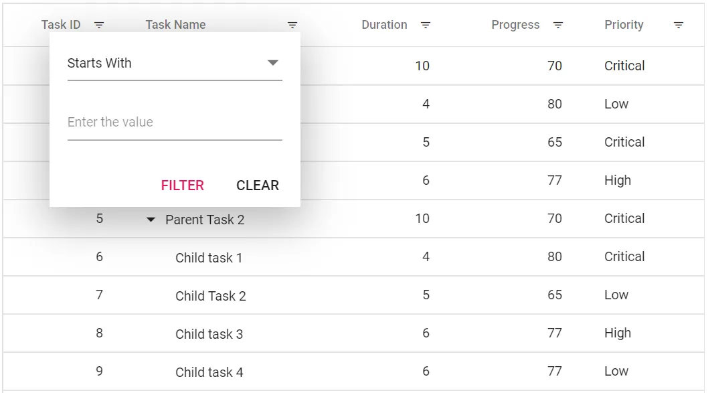Viewport: 708px width, 393px height.
Task: Click the Progress column filter funnel icon
Action: tap(557, 25)
